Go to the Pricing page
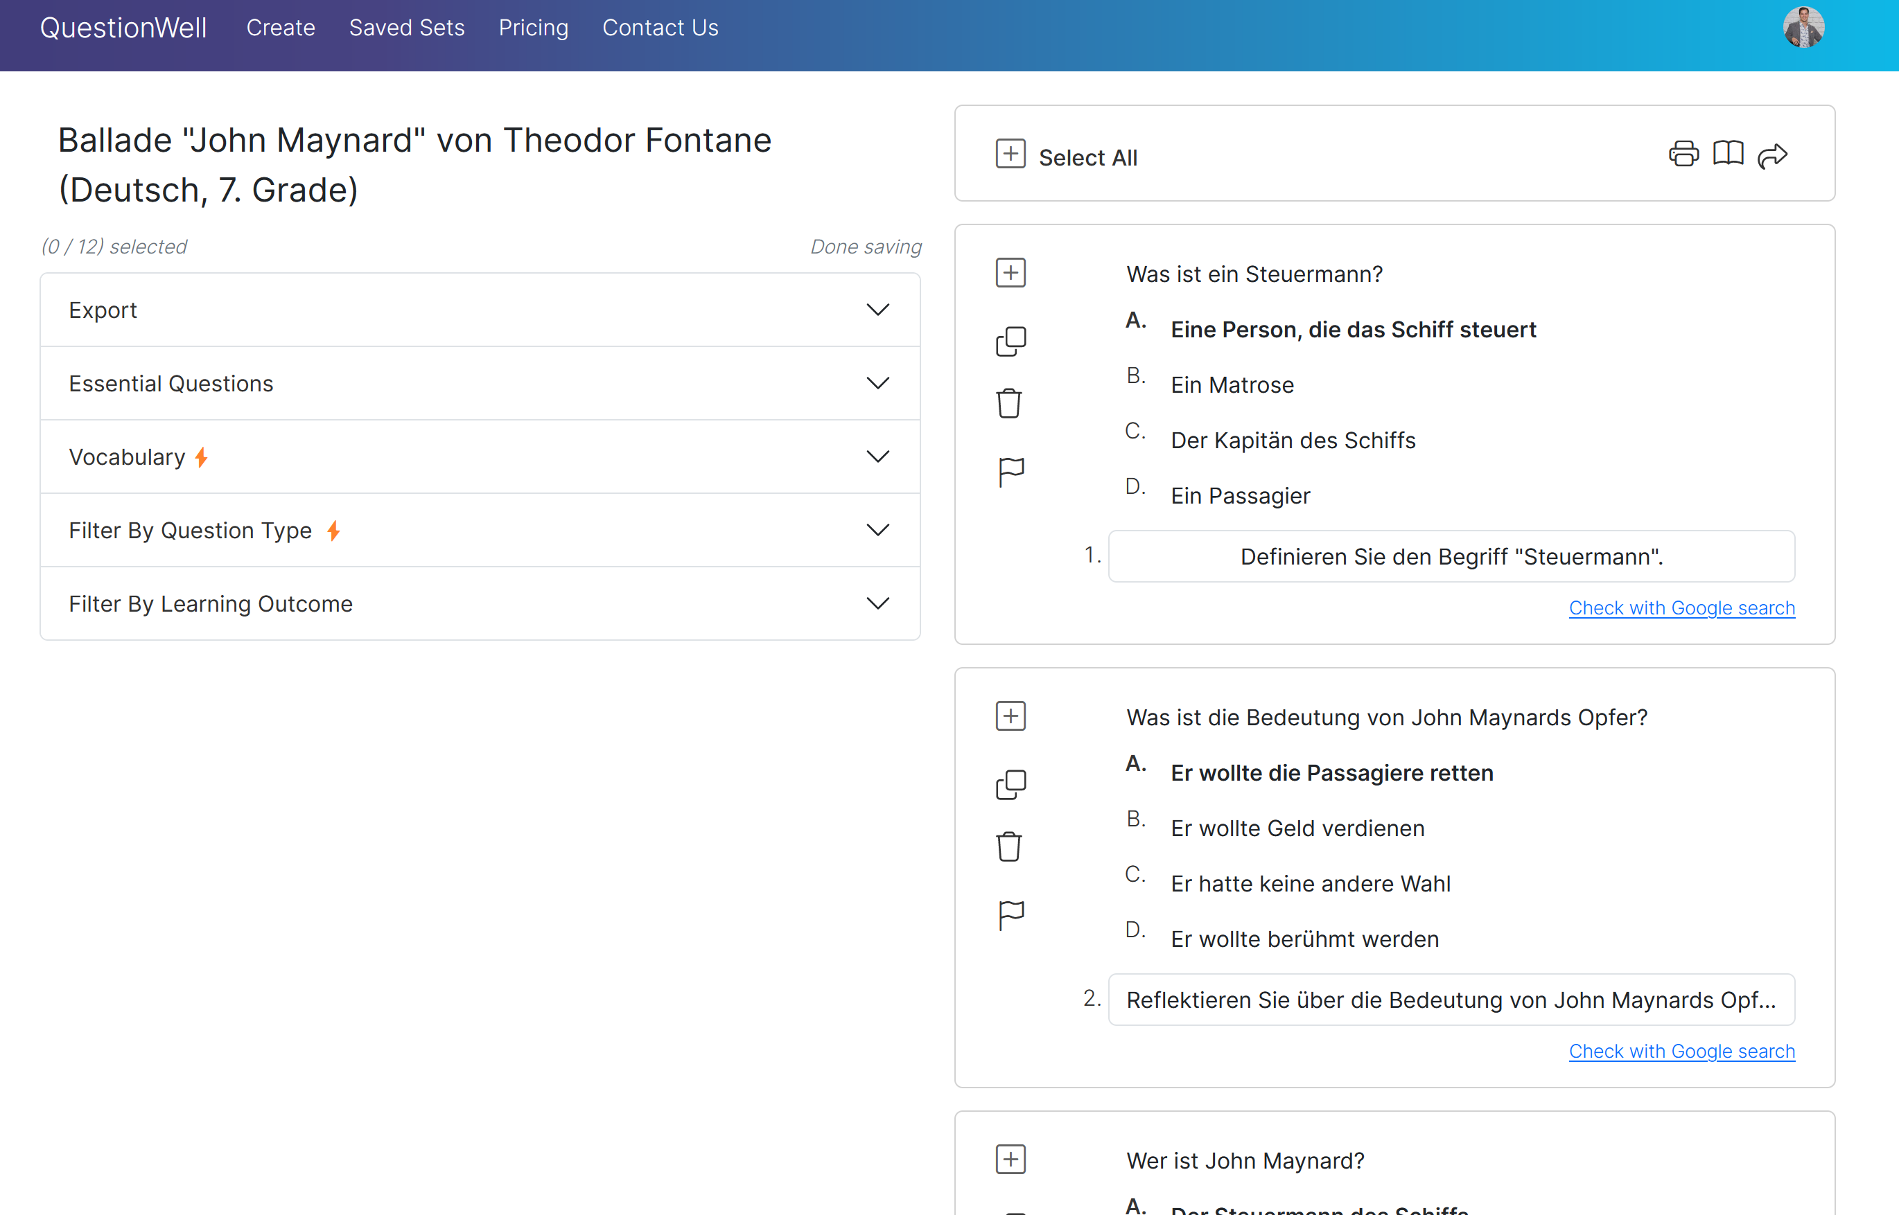This screenshot has width=1899, height=1215. pyautogui.click(x=534, y=28)
